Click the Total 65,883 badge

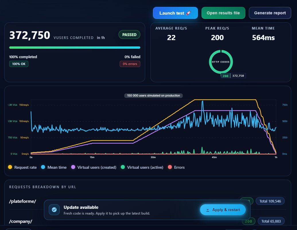271,221
